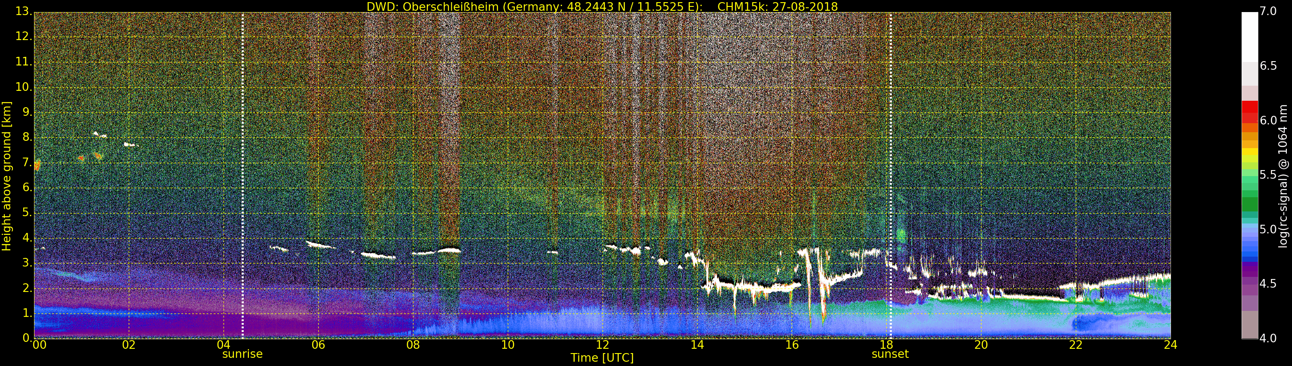The width and height of the screenshot is (1292, 366).
Task: Click the '0.' height axis tick label
Action: (28, 338)
